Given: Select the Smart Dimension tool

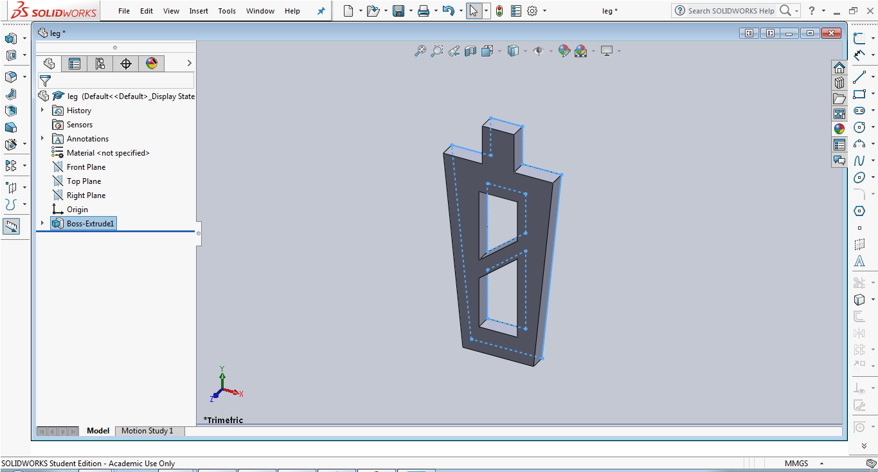Looking at the screenshot, I should pos(859,56).
